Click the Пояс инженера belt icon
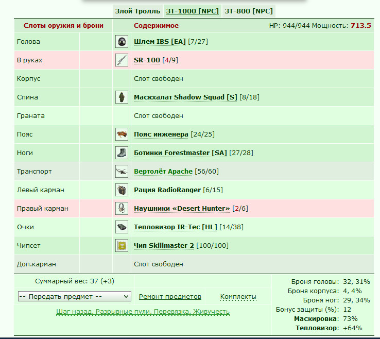Image resolution: width=380 pixels, height=339 pixels. click(x=122, y=134)
